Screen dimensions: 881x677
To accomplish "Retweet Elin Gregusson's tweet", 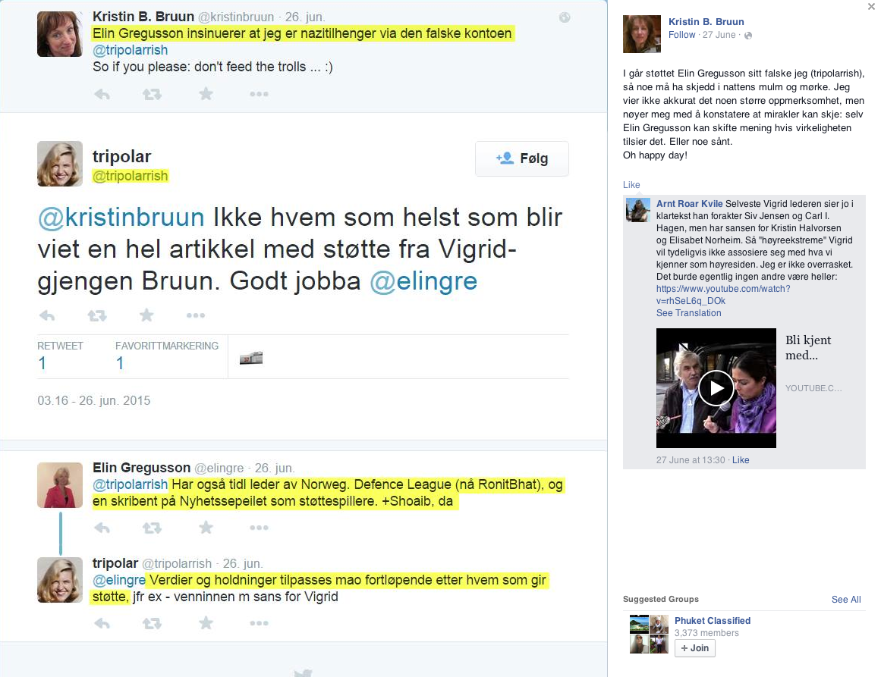I will click(x=152, y=527).
